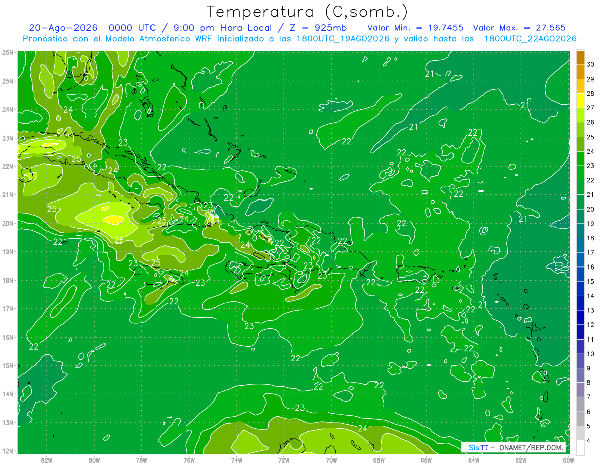Pick the teal swatch between 18 and 19
This screenshot has width=604, height=467.
click(580, 231)
